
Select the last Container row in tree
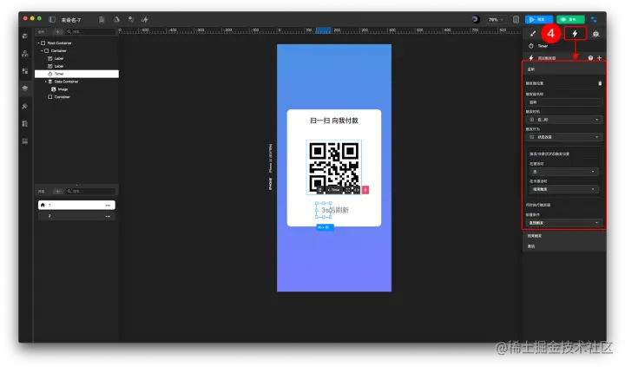[x=76, y=97]
